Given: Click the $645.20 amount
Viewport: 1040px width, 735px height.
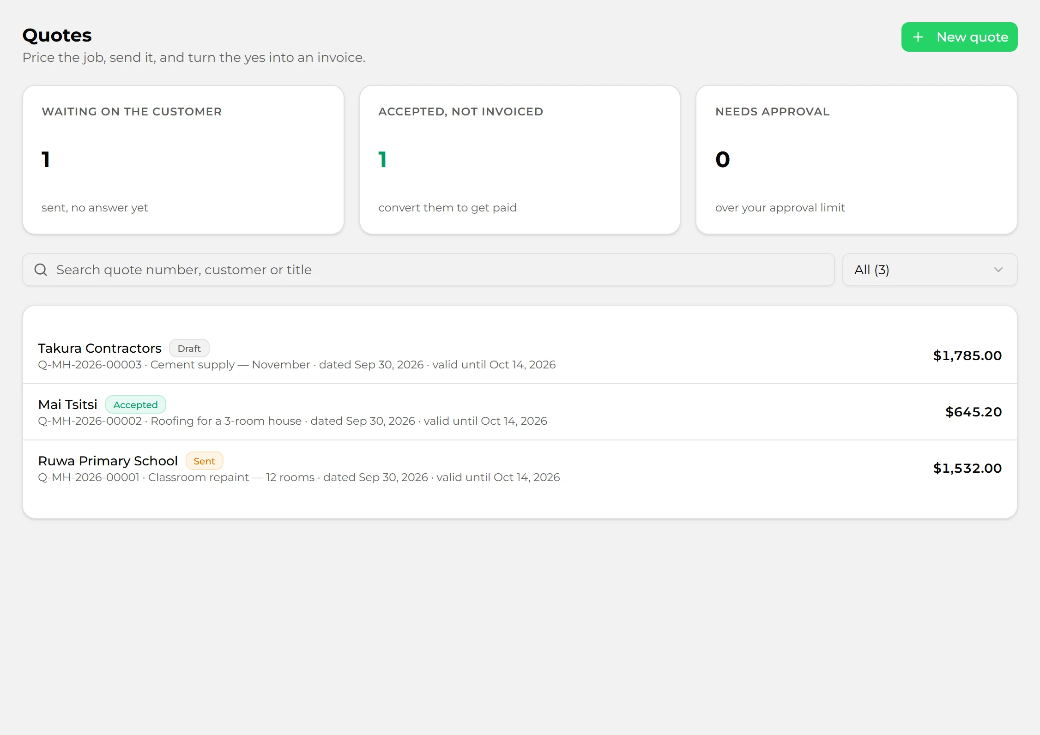Looking at the screenshot, I should coord(973,412).
